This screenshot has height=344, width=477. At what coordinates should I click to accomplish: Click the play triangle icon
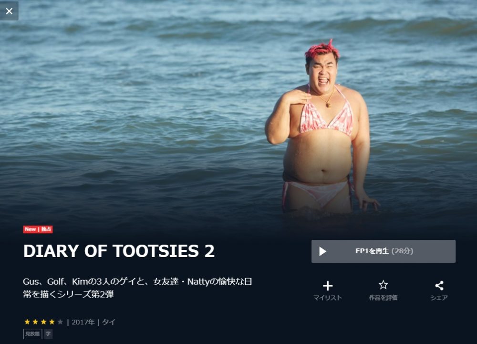tap(322, 251)
